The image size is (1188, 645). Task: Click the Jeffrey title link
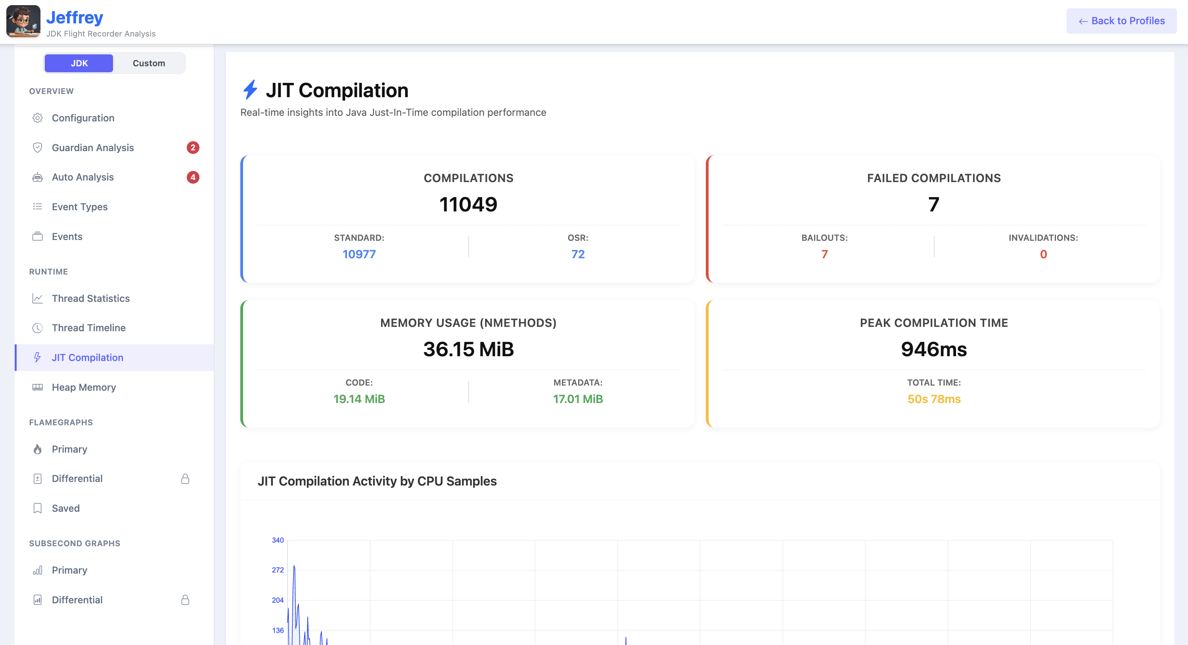click(x=75, y=17)
